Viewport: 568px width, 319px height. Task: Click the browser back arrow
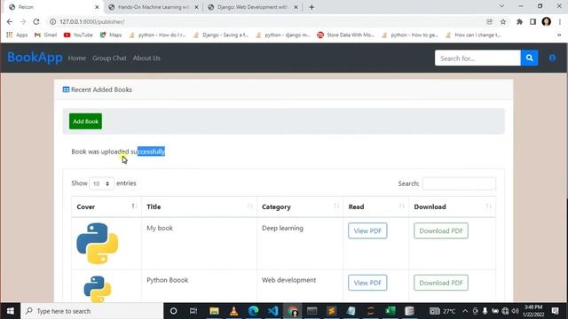point(10,21)
